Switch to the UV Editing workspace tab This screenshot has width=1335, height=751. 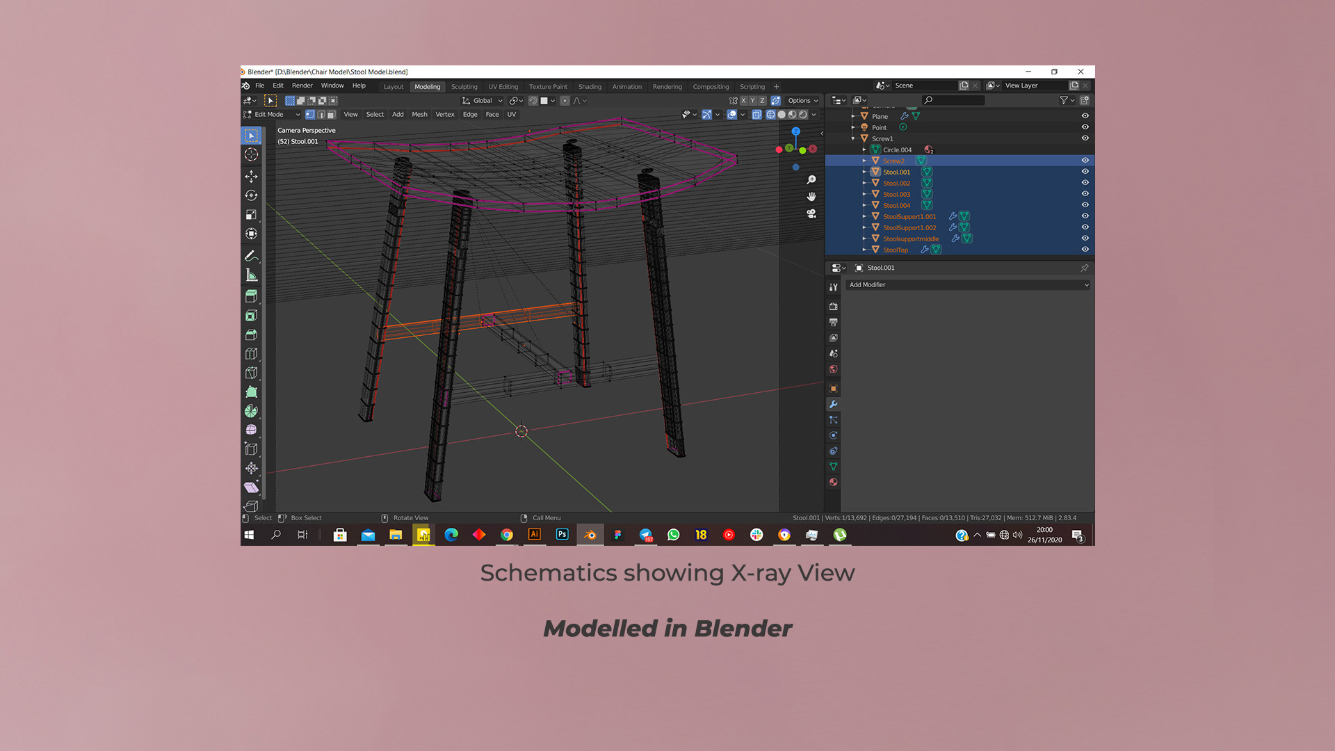503,87
